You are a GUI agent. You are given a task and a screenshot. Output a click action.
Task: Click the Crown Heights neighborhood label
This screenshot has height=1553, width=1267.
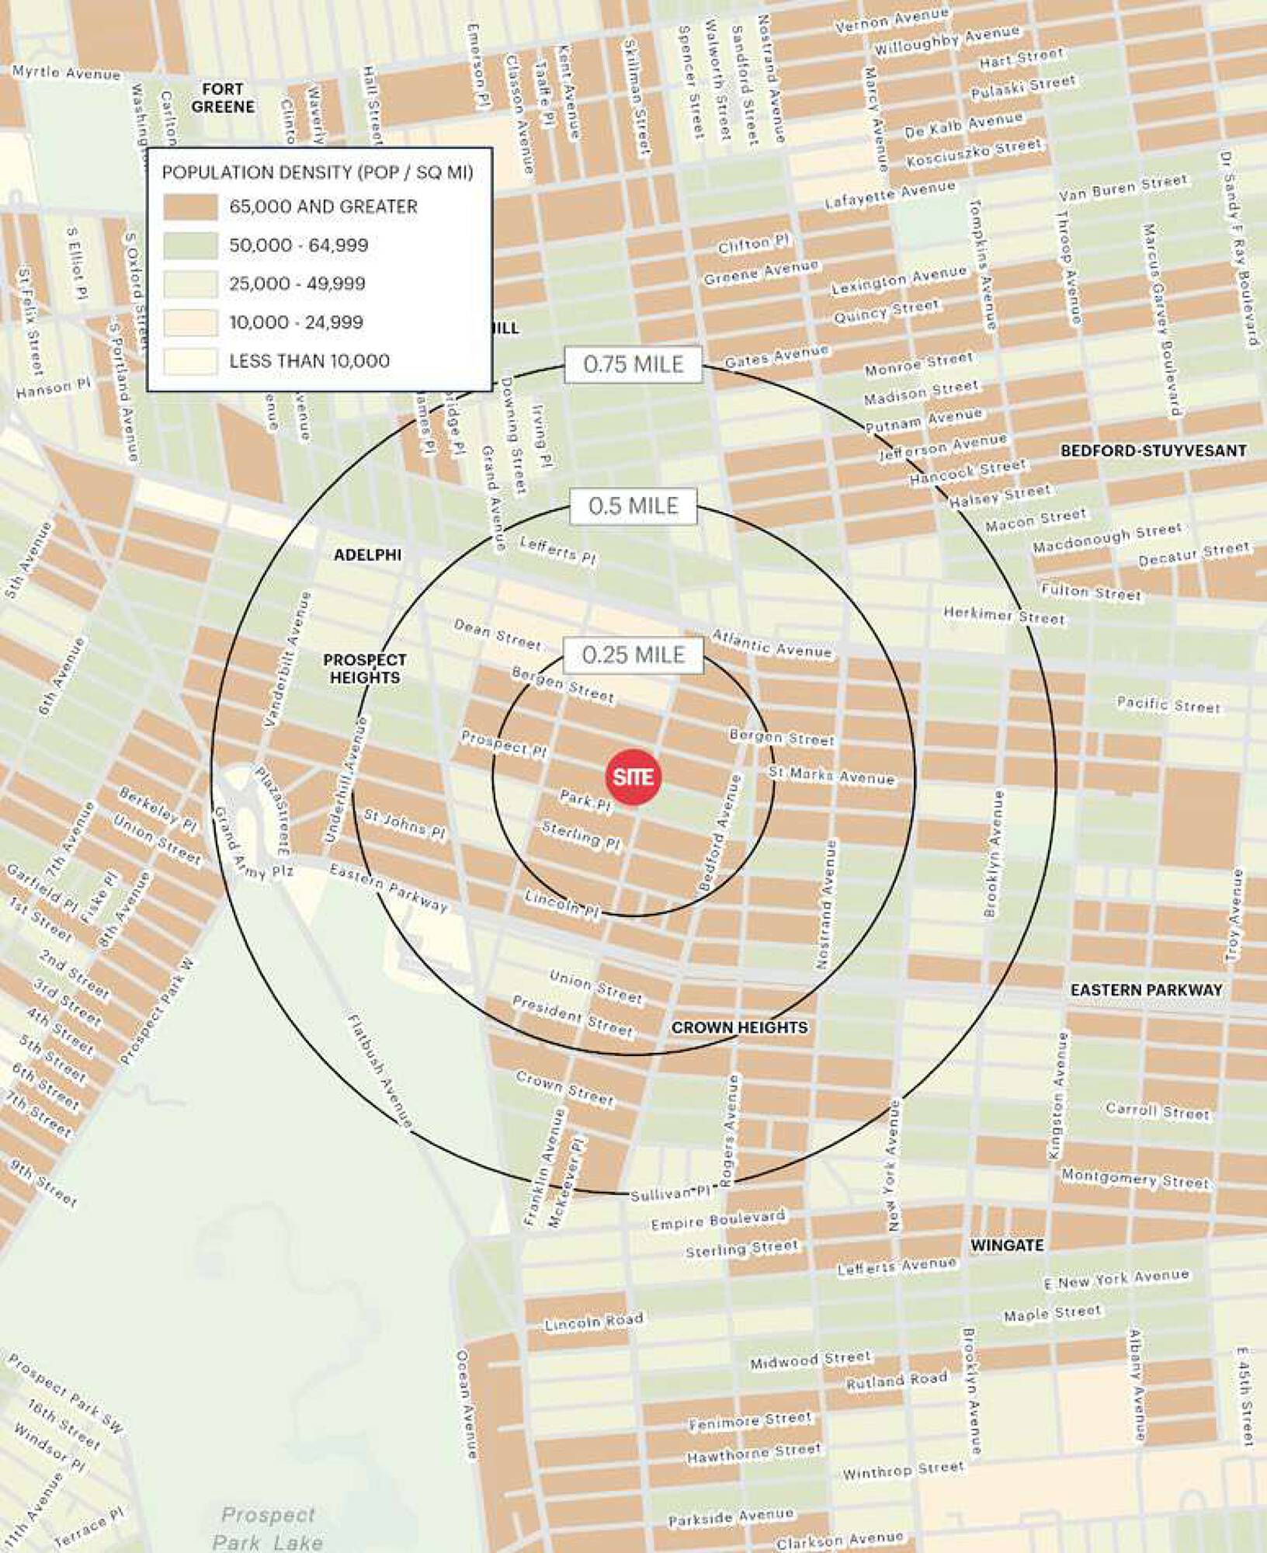[x=739, y=1027]
